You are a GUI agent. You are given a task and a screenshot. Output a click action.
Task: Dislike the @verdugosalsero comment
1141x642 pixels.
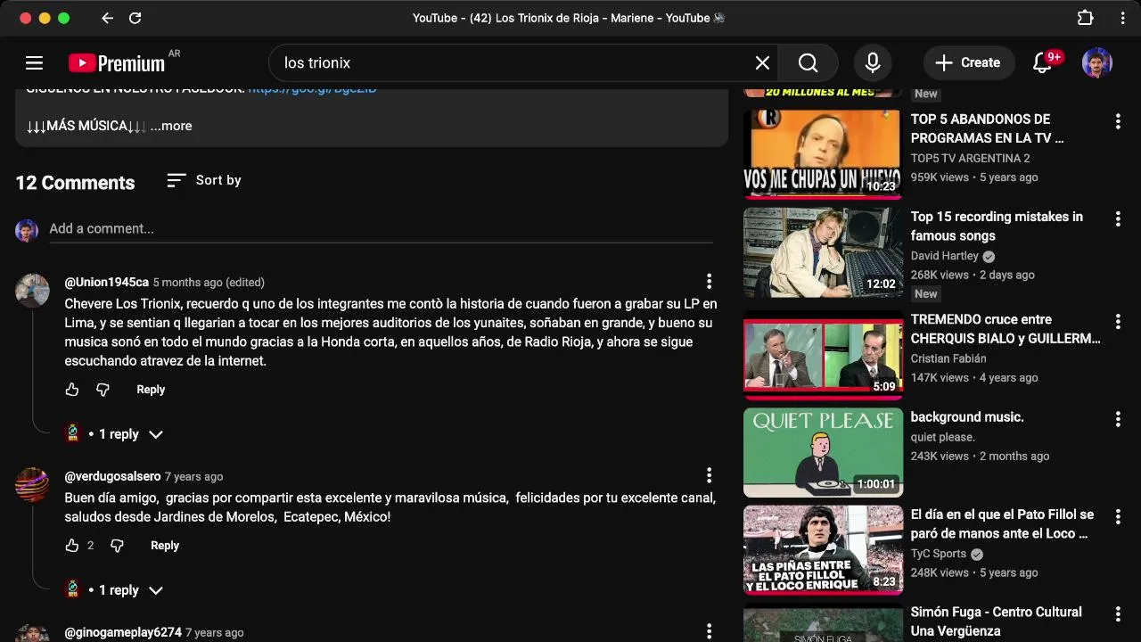117,546
